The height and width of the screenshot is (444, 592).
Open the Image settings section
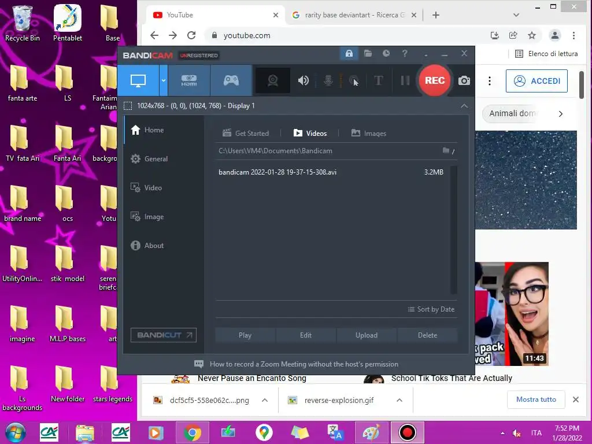click(164, 217)
